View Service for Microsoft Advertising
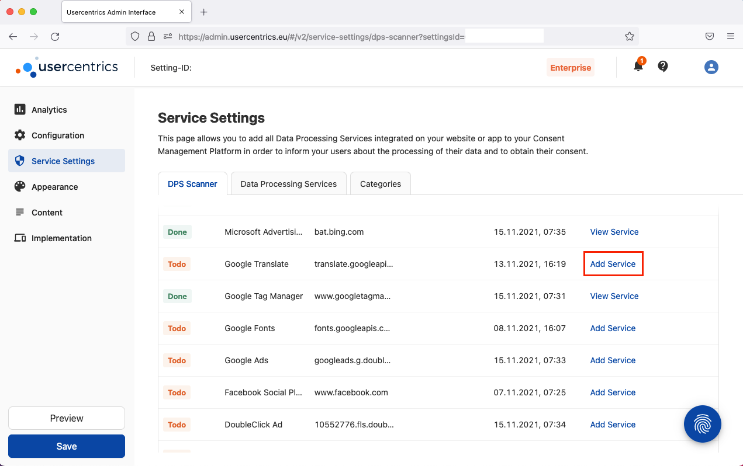The height and width of the screenshot is (466, 743). 614,232
